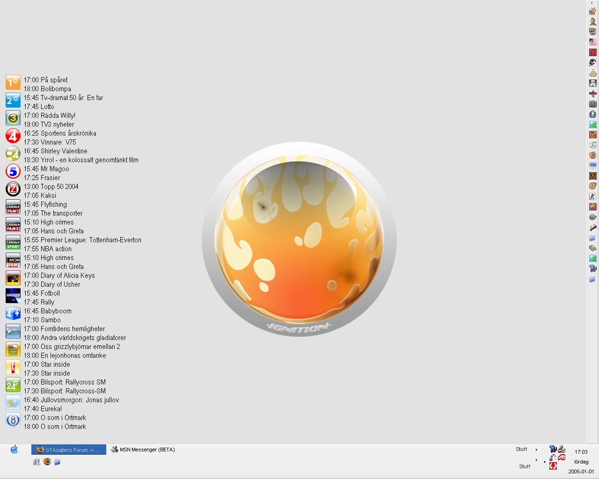Click the TV4 channel logo
The width and height of the screenshot is (599, 479).
[13, 136]
